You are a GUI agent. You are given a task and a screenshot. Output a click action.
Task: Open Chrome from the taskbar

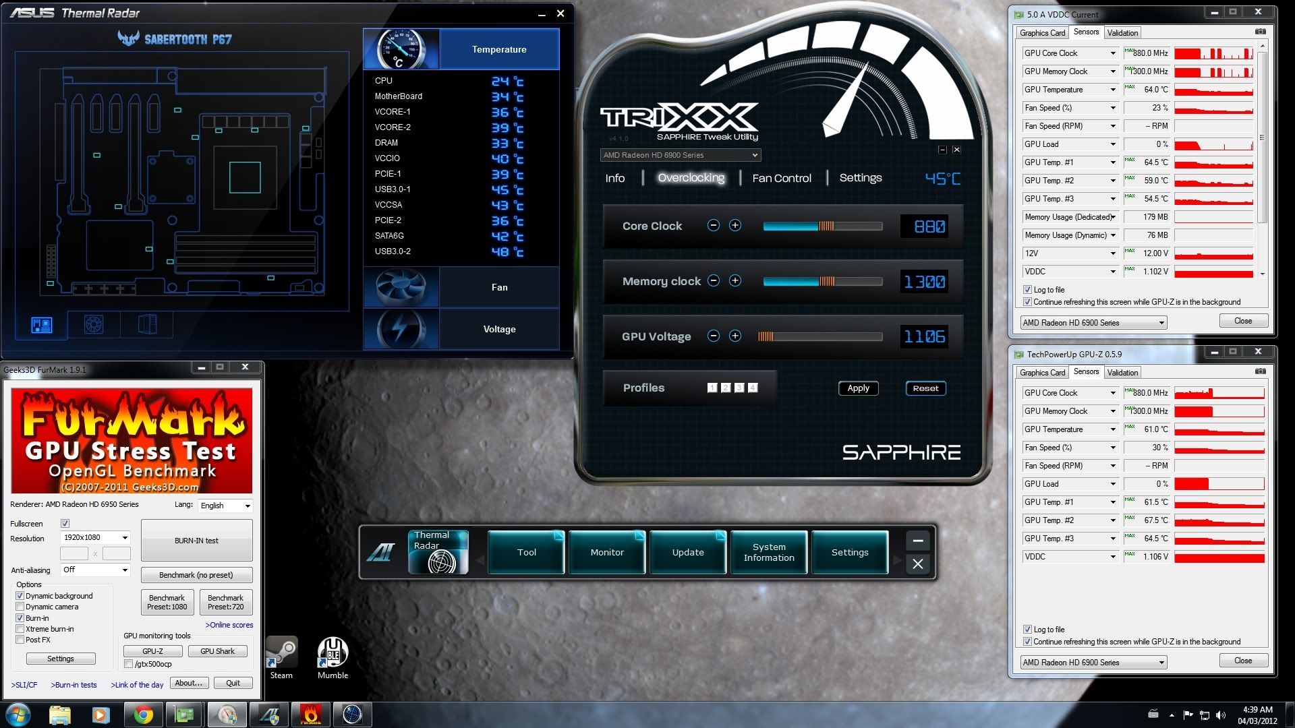(142, 715)
